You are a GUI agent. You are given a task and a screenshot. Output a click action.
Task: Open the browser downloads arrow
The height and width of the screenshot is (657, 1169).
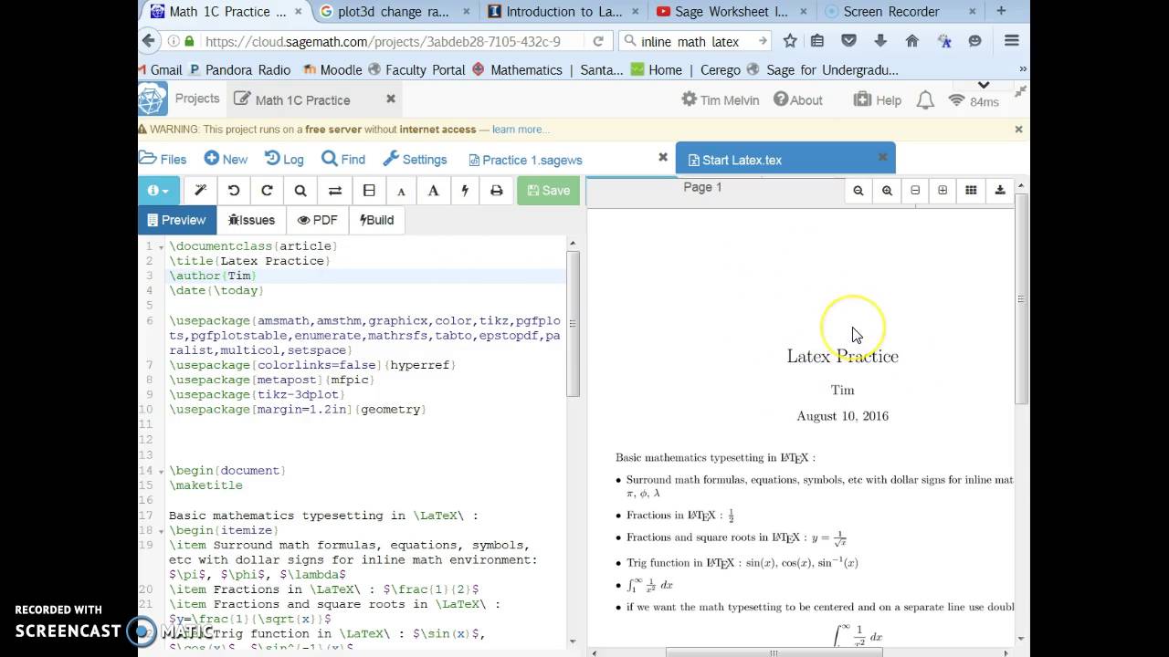pos(880,41)
